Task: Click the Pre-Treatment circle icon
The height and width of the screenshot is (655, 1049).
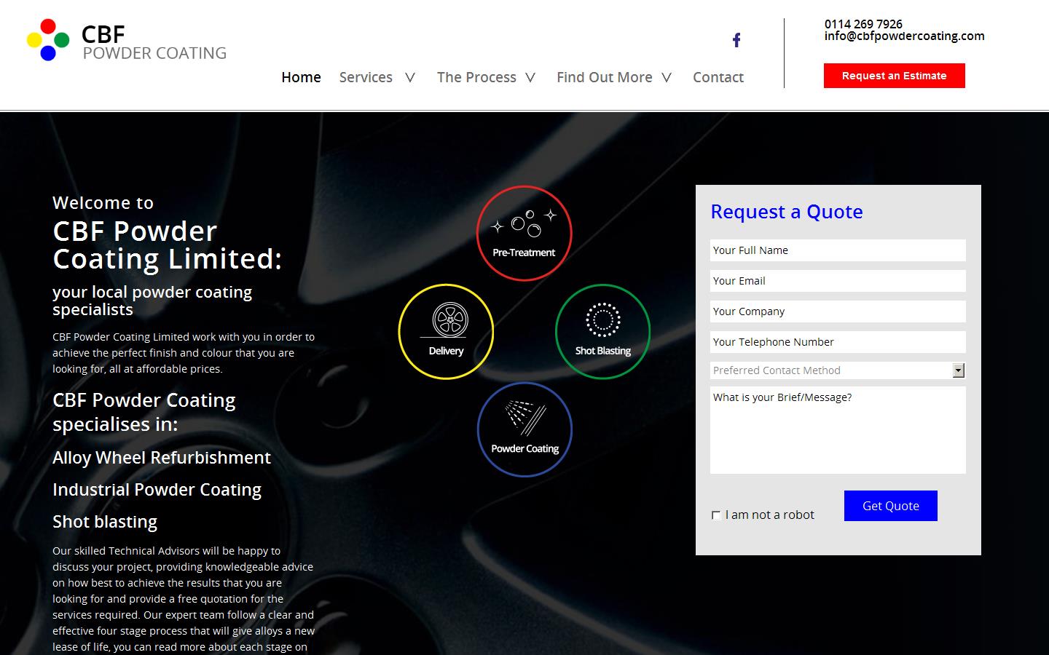Action: pyautogui.click(x=524, y=233)
